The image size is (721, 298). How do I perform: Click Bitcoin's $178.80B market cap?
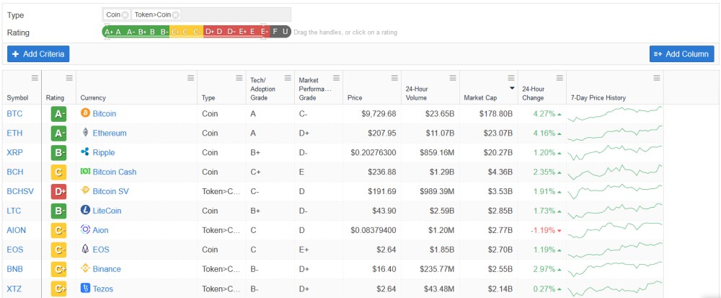click(496, 113)
